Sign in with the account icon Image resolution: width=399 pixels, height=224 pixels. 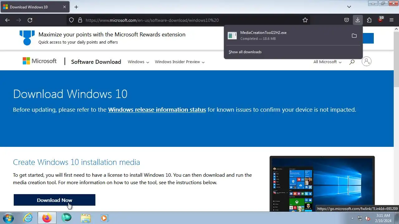point(367,62)
